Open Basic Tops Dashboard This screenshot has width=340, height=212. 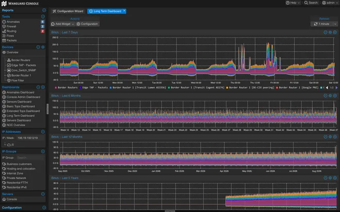point(21,107)
